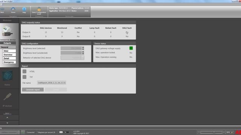The height and width of the screenshot is (135, 241).
Task: Click the File name input field
Action: [x=52, y=83]
